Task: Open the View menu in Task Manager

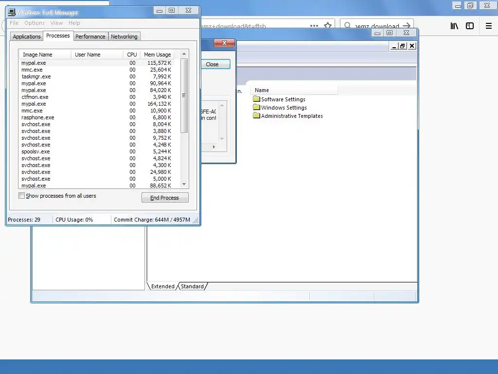Action: [56, 23]
